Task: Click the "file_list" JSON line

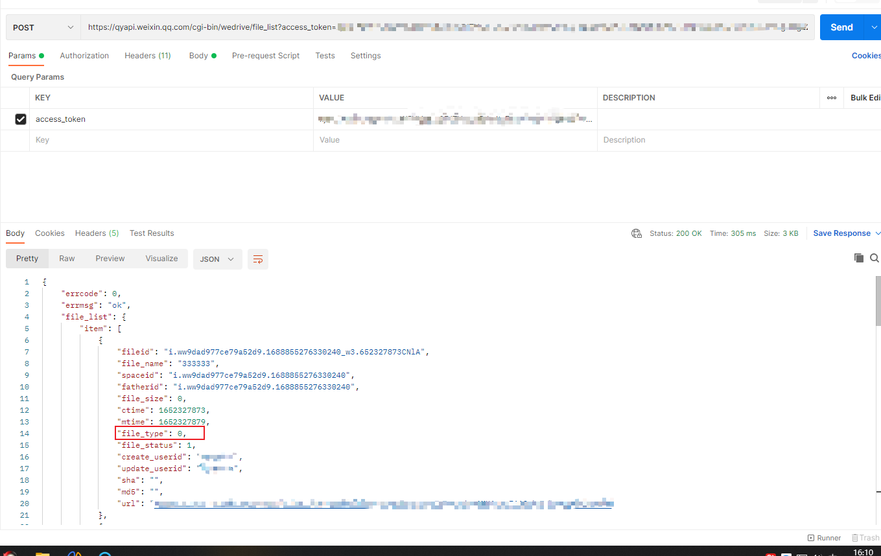Action: click(x=93, y=317)
